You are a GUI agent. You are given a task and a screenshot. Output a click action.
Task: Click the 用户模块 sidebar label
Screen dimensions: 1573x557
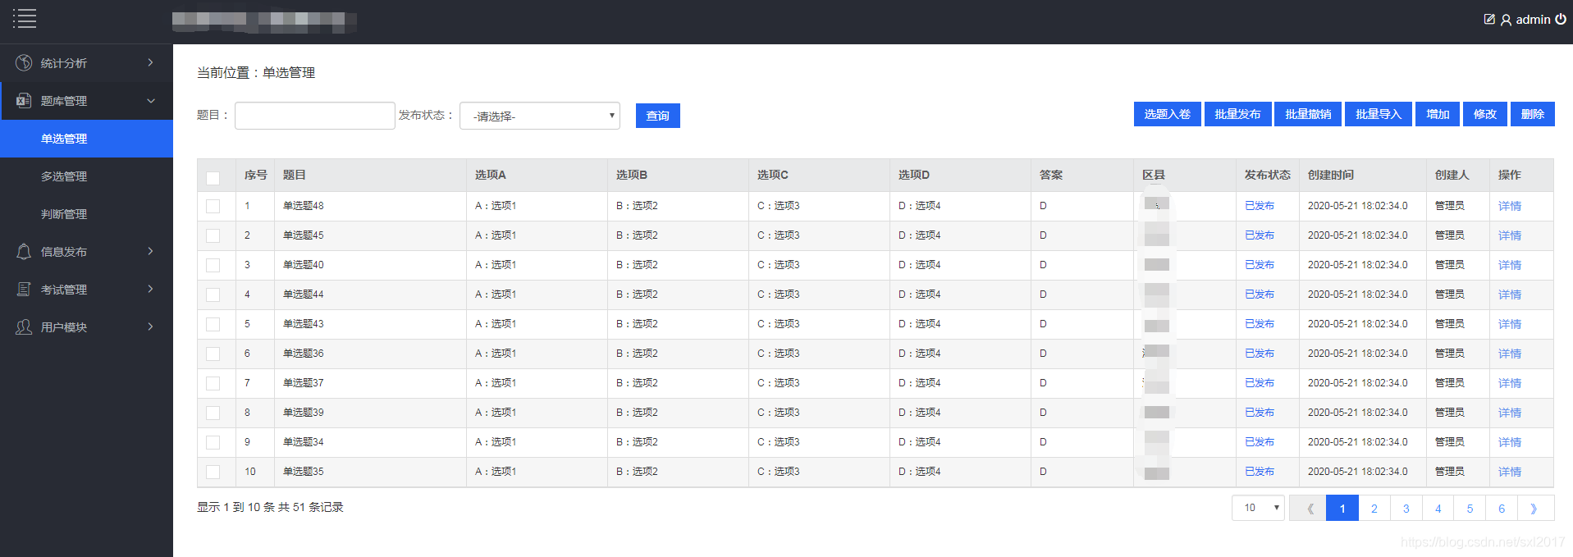click(64, 327)
